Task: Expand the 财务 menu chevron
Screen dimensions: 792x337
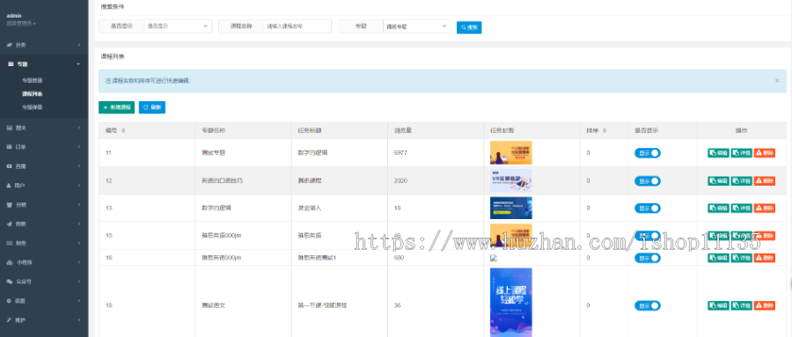Action: (79, 243)
